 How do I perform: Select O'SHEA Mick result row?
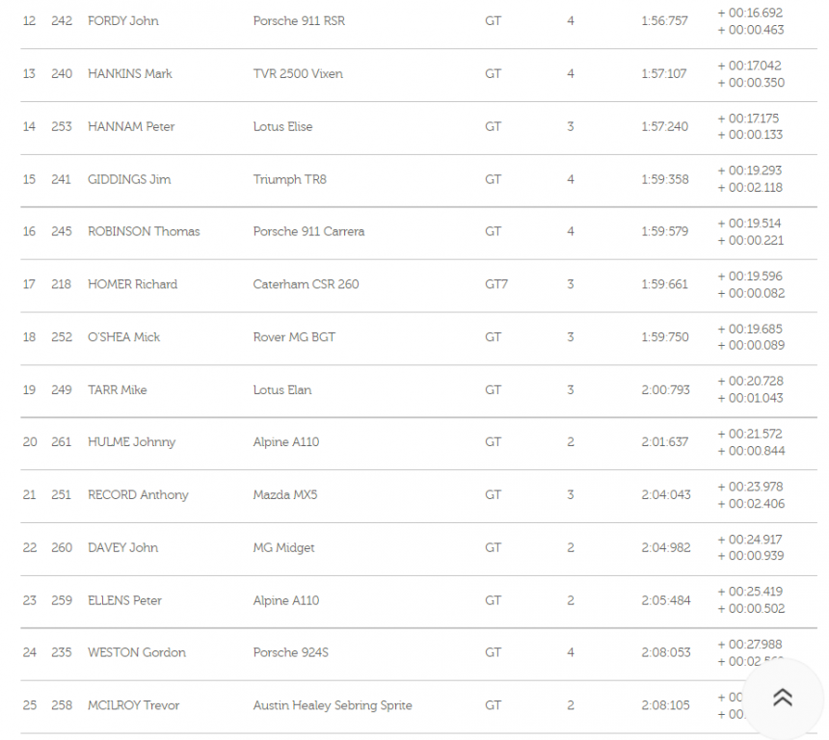pyautogui.click(x=123, y=338)
